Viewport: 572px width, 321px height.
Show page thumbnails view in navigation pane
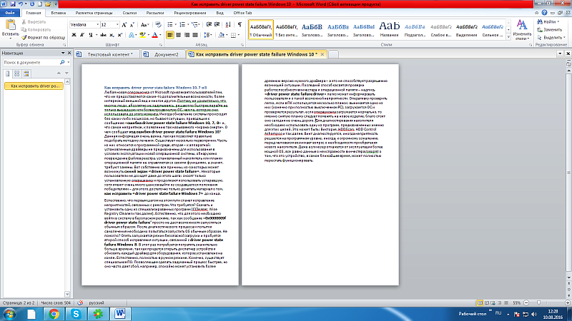click(16, 73)
